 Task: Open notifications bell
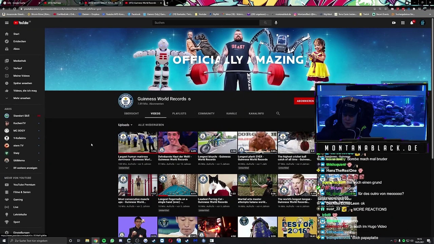click(x=412, y=23)
